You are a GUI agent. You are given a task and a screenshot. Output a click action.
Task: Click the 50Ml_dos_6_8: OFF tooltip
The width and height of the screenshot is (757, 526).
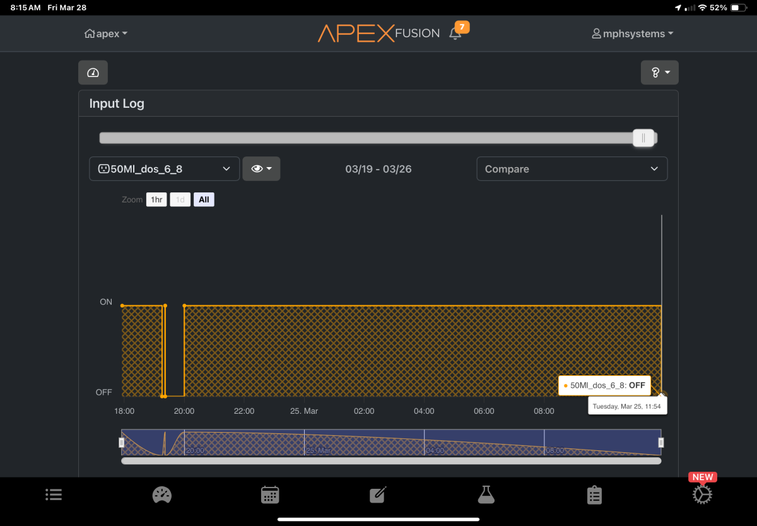pyautogui.click(x=604, y=385)
